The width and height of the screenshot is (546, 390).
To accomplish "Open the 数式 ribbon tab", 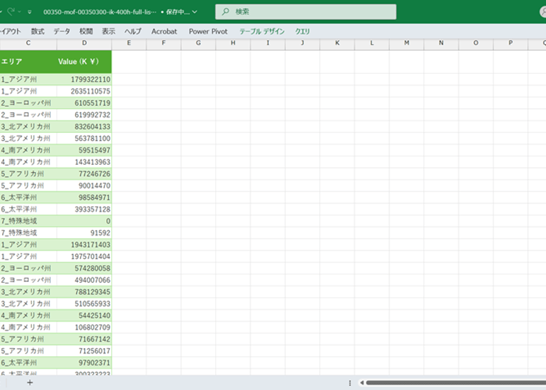I will (x=38, y=31).
